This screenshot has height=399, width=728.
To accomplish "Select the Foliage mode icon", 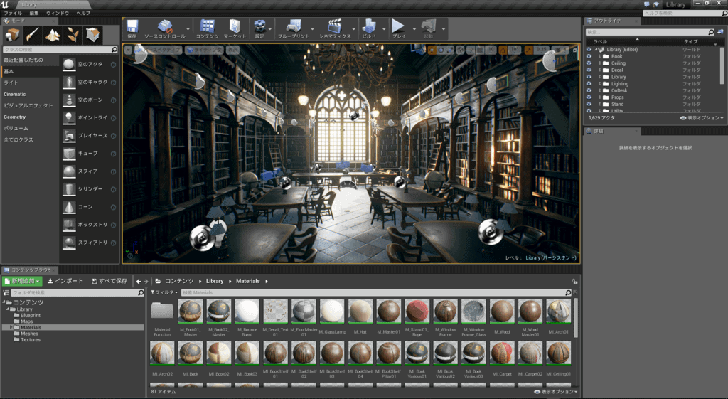I will 73,35.
